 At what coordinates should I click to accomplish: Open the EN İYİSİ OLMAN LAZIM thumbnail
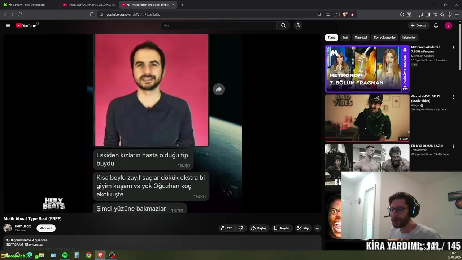tap(367, 157)
